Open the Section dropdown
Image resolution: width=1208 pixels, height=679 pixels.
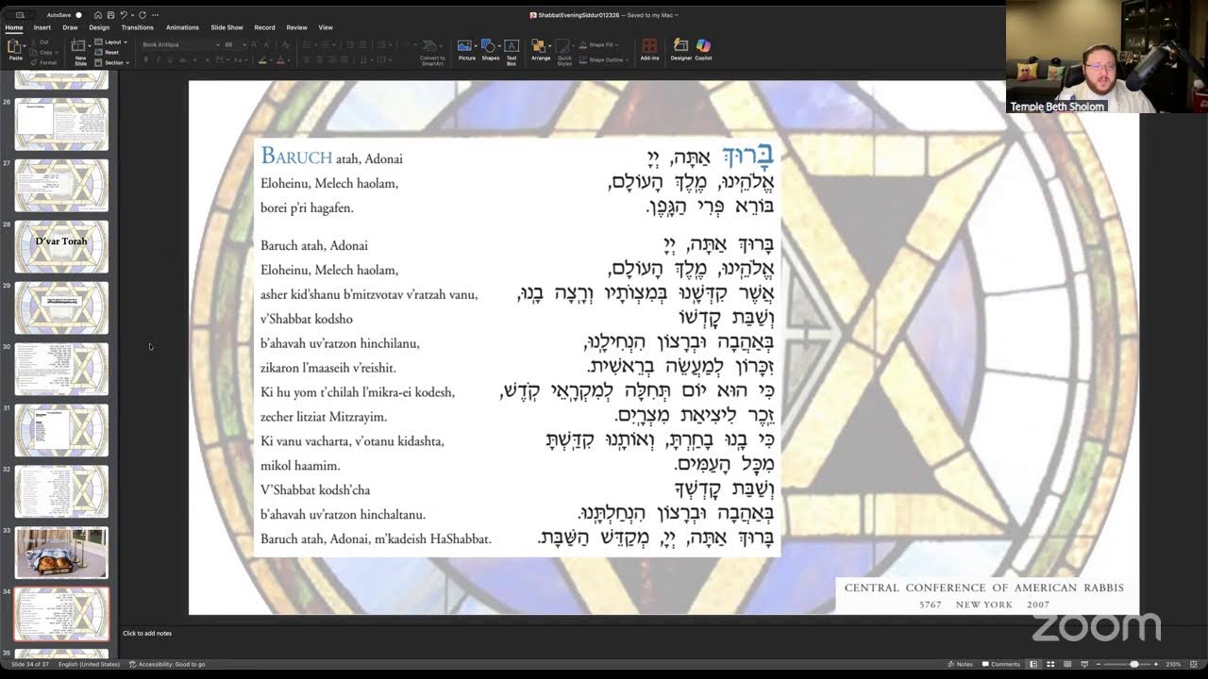[x=112, y=62]
